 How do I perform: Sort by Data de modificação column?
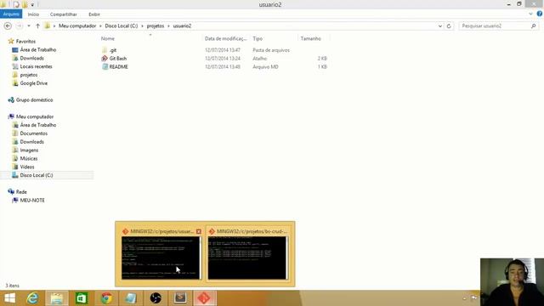point(225,38)
